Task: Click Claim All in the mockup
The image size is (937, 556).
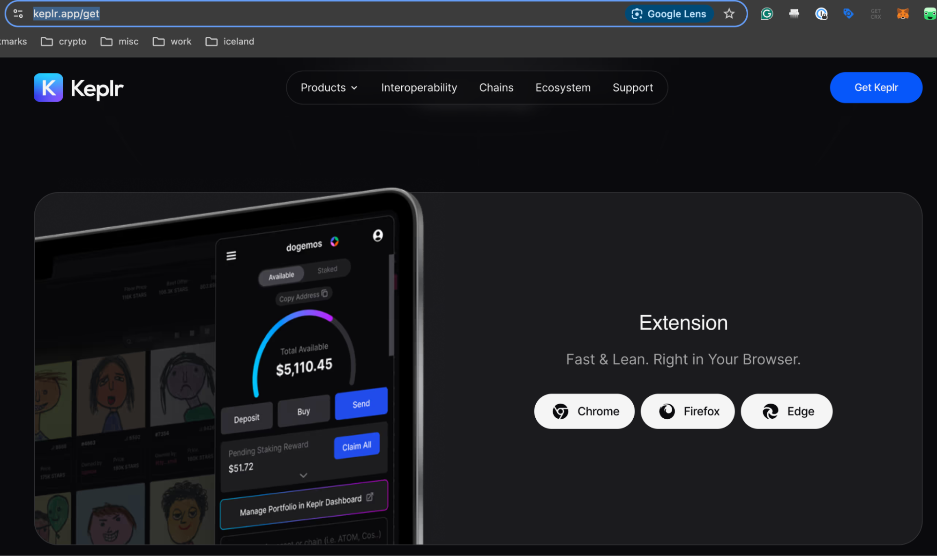Action: coord(357,446)
